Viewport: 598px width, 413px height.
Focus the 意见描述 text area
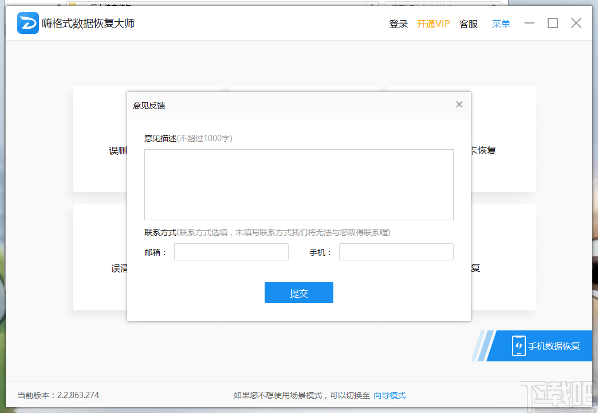pyautogui.click(x=299, y=185)
